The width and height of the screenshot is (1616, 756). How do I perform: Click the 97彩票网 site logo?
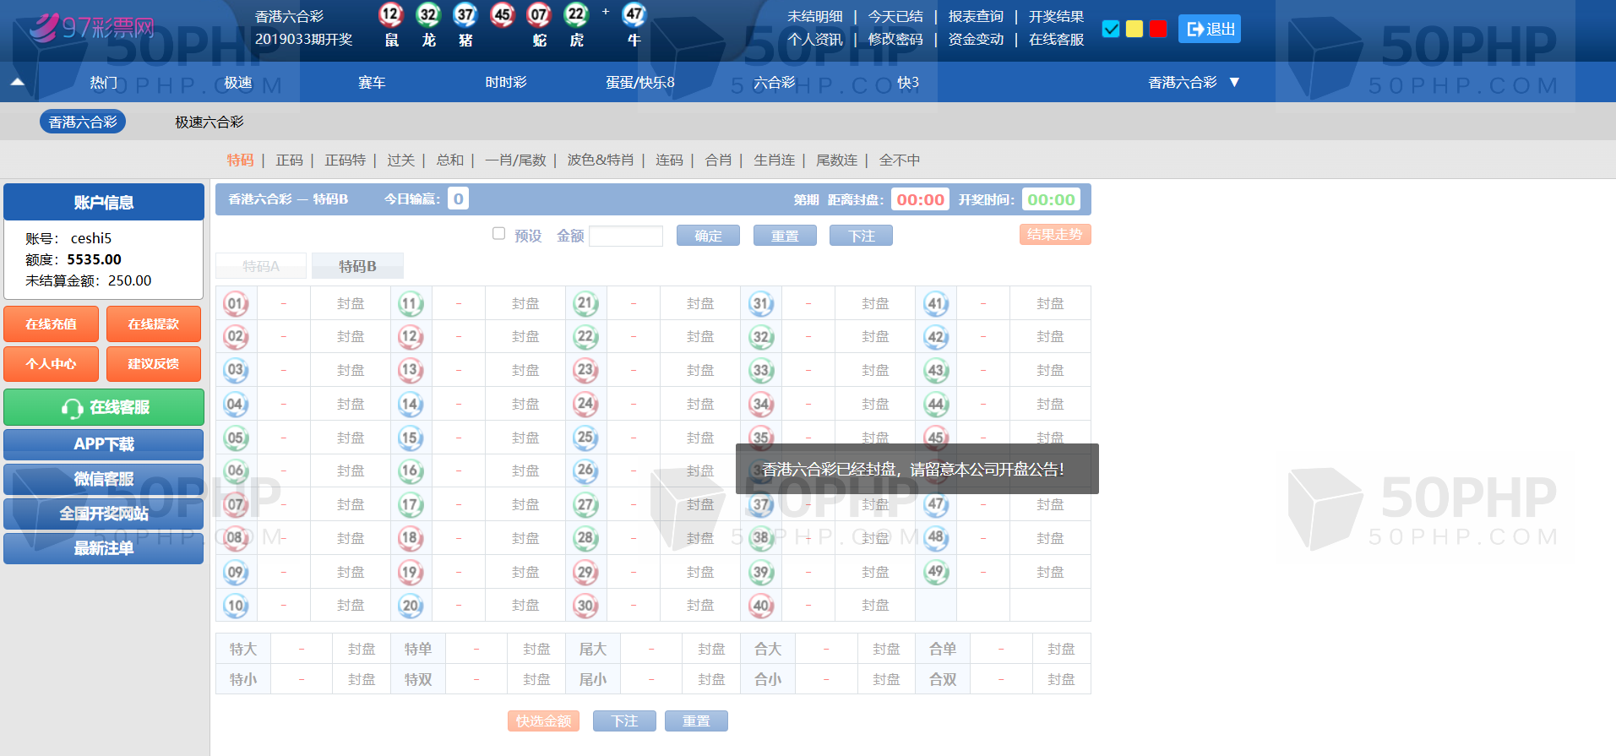click(91, 28)
